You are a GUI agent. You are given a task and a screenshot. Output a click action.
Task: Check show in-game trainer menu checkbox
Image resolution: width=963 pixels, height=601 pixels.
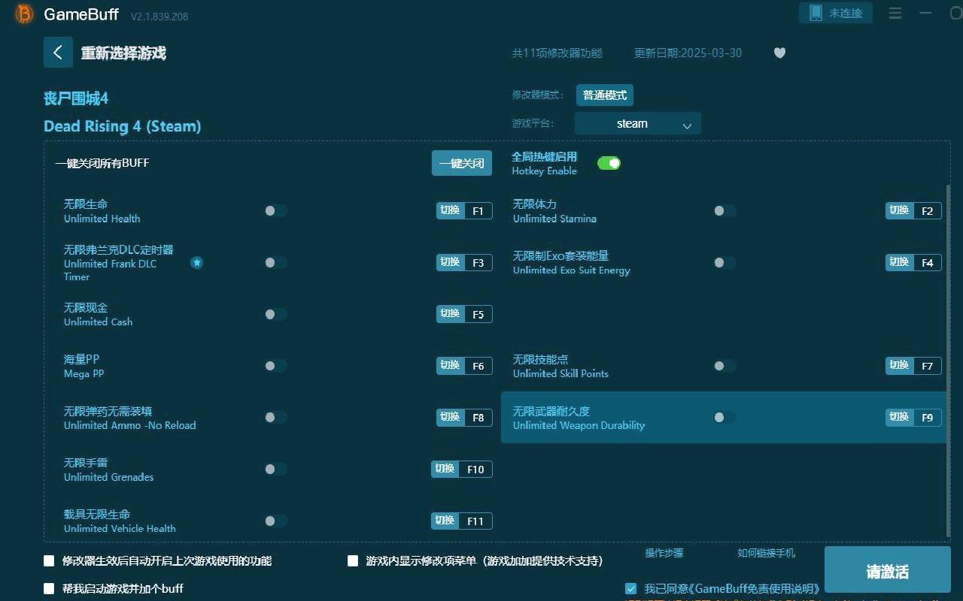click(352, 560)
